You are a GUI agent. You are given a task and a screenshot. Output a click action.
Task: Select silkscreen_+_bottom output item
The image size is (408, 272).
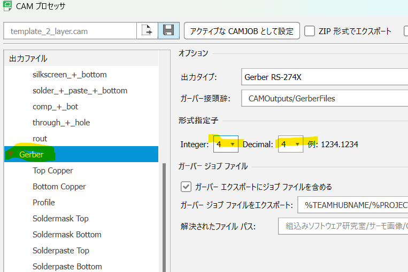[x=70, y=75]
